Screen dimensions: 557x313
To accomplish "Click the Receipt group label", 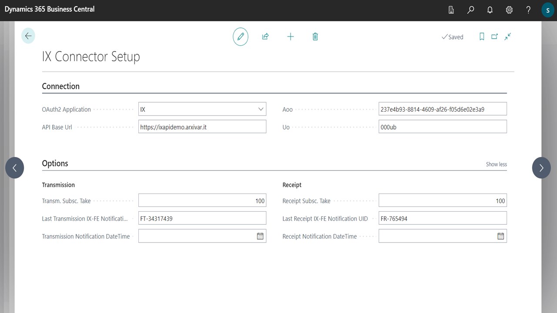I will pos(292,185).
